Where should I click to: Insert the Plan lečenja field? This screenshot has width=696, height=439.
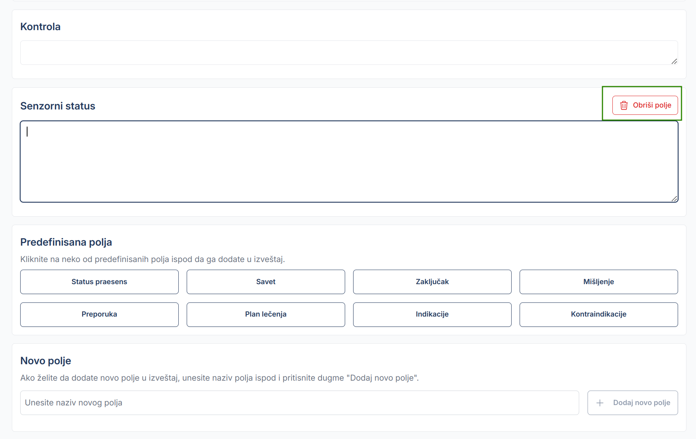click(265, 314)
